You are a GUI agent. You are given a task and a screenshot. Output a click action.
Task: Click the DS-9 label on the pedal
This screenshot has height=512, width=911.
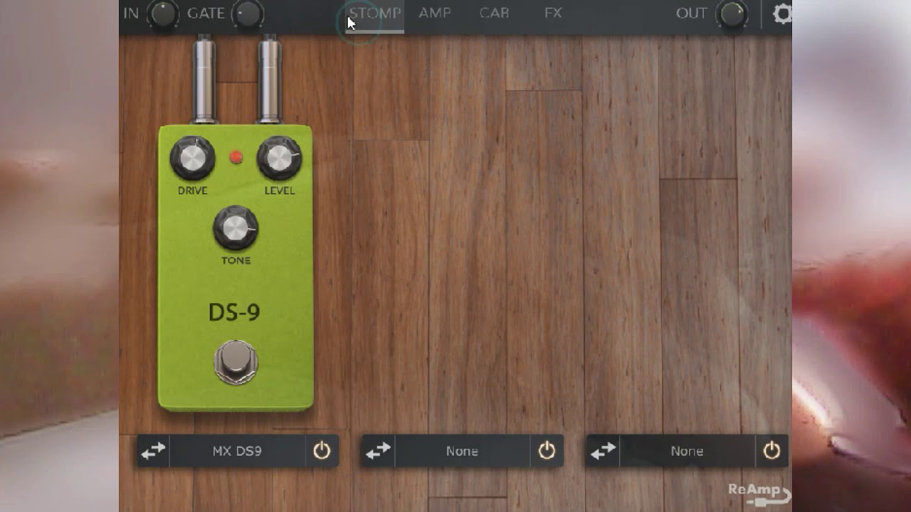point(234,312)
